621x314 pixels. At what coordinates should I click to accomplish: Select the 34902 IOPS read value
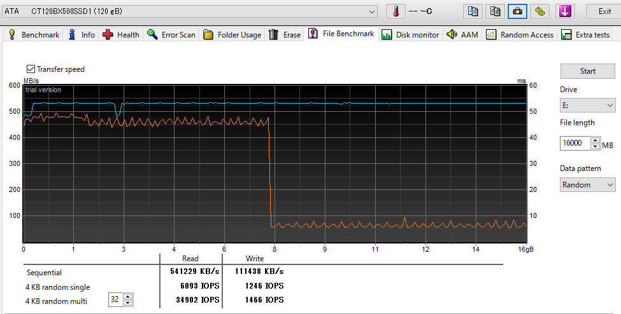point(197,300)
